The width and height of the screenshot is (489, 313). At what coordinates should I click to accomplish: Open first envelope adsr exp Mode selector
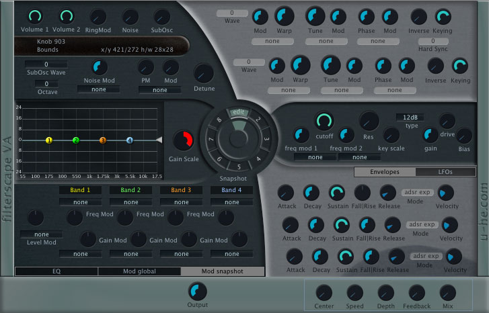click(417, 192)
